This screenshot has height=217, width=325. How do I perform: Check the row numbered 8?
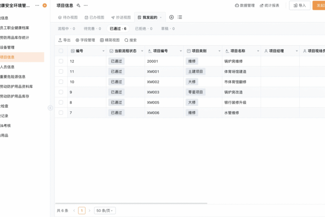[x=61, y=102]
